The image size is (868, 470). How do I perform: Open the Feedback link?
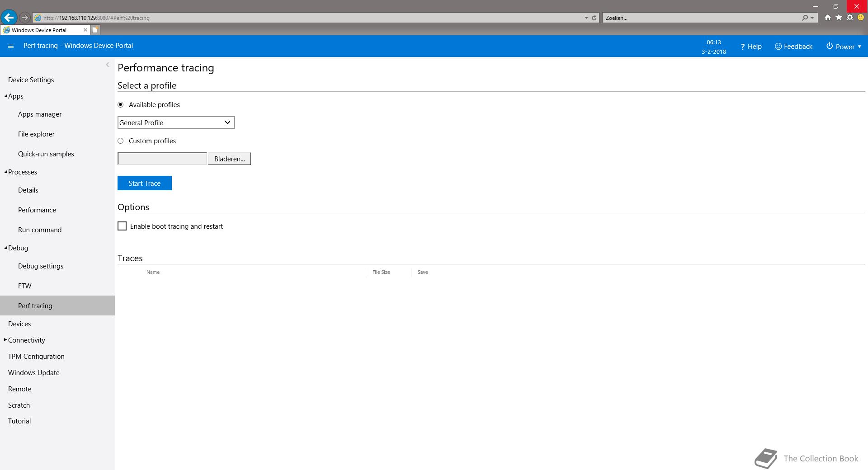(793, 47)
